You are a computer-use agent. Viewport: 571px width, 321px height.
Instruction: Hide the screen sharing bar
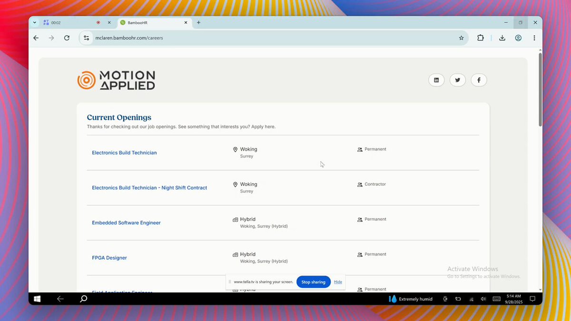tap(338, 282)
